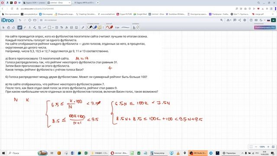277x156 pixels.
Task: Select the black pen preset
Action: 90,27
